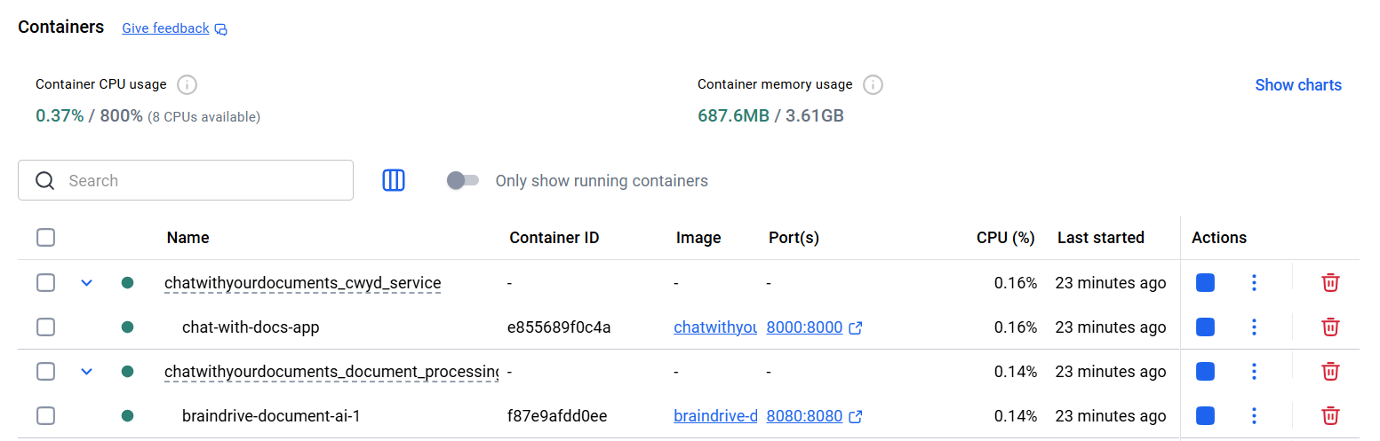Select the chat-with-docs-app checkbox

tap(46, 327)
